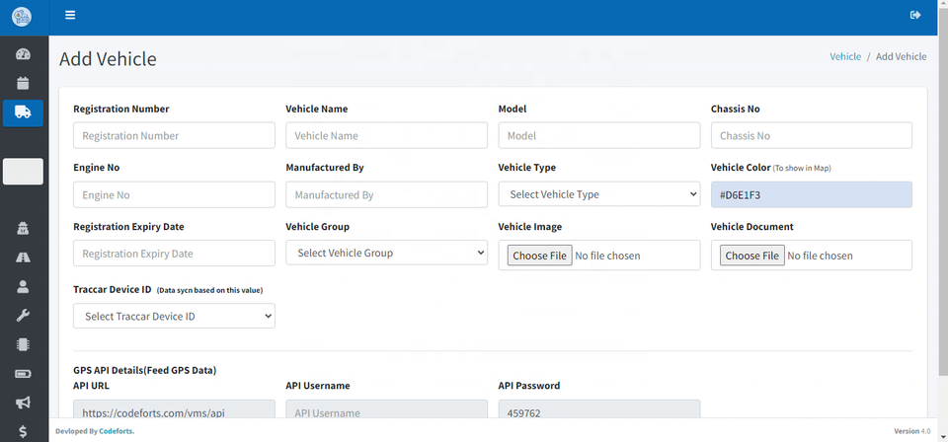
Task: Click the dollar sign icon in sidebar
Action: (x=23, y=431)
